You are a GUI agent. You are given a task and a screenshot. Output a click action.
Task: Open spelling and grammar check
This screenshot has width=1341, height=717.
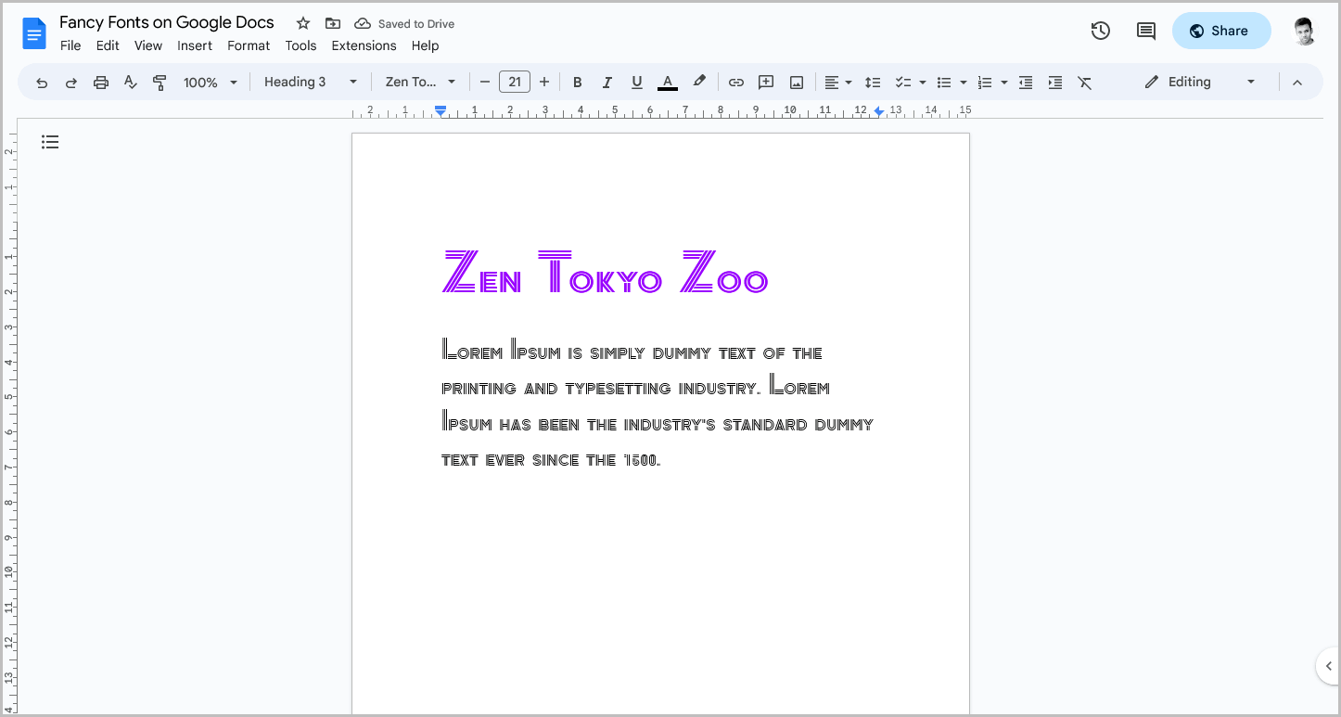[130, 82]
